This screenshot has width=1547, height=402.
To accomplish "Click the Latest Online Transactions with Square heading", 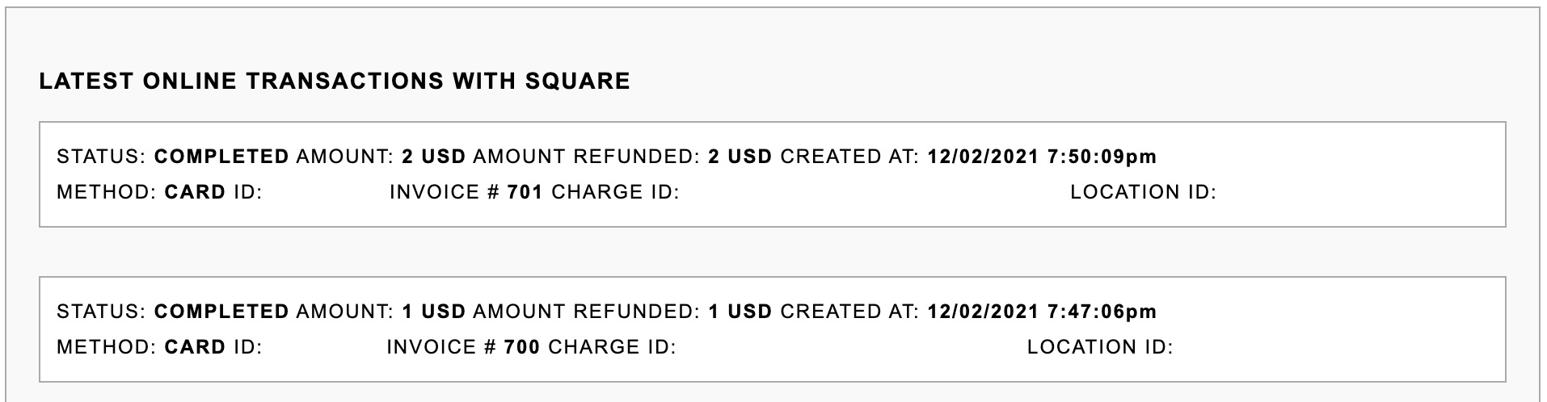I will point(334,82).
